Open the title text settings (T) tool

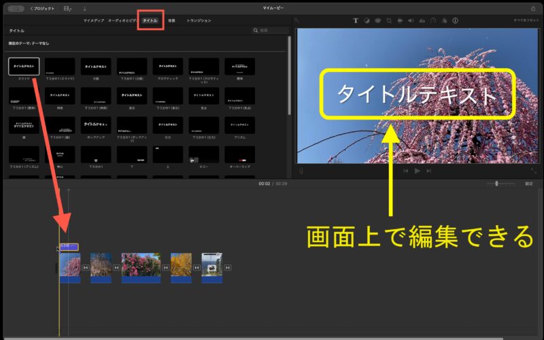click(355, 20)
